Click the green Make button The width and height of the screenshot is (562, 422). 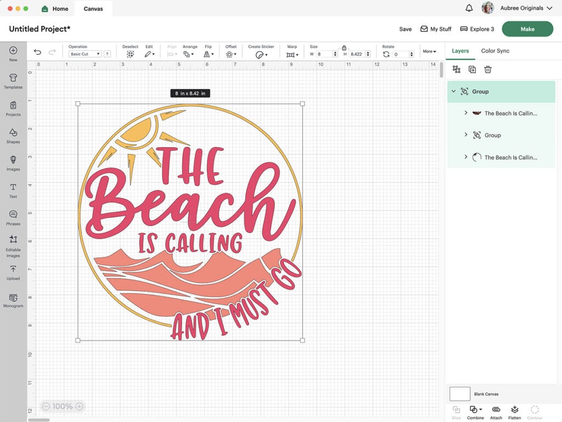click(x=527, y=29)
